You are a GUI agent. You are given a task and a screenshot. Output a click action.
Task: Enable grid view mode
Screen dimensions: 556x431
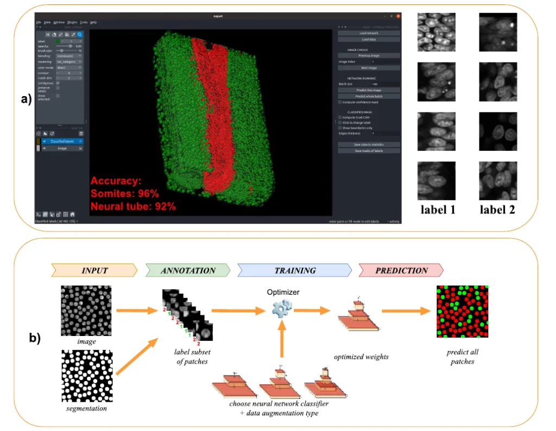66,214
